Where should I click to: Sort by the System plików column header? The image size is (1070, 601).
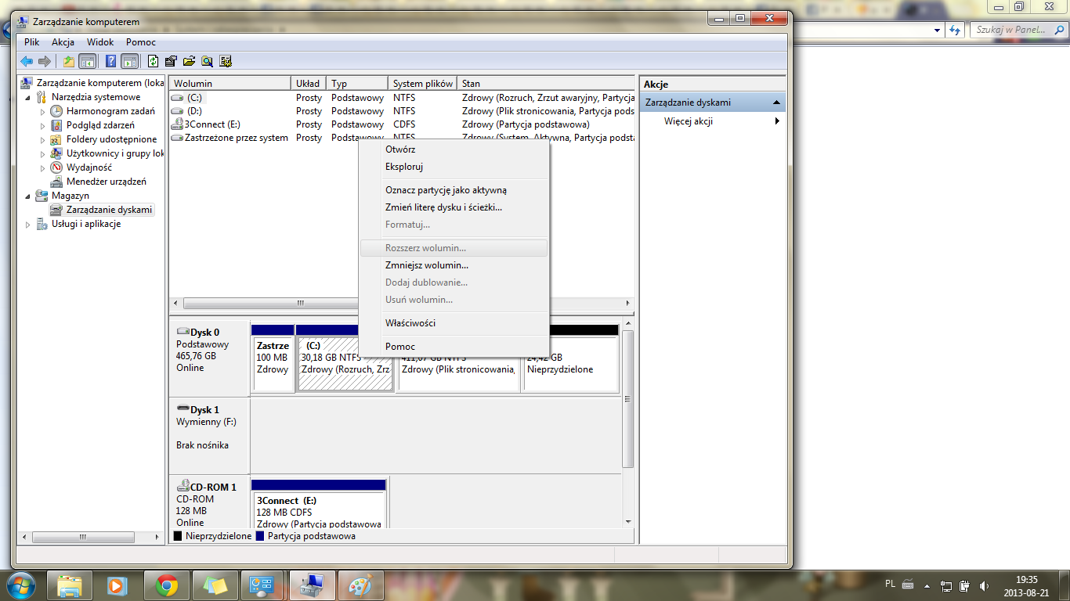(x=422, y=83)
